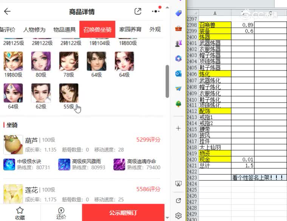
Task: Select spreadsheet row header 2412
Action: pos(192,111)
